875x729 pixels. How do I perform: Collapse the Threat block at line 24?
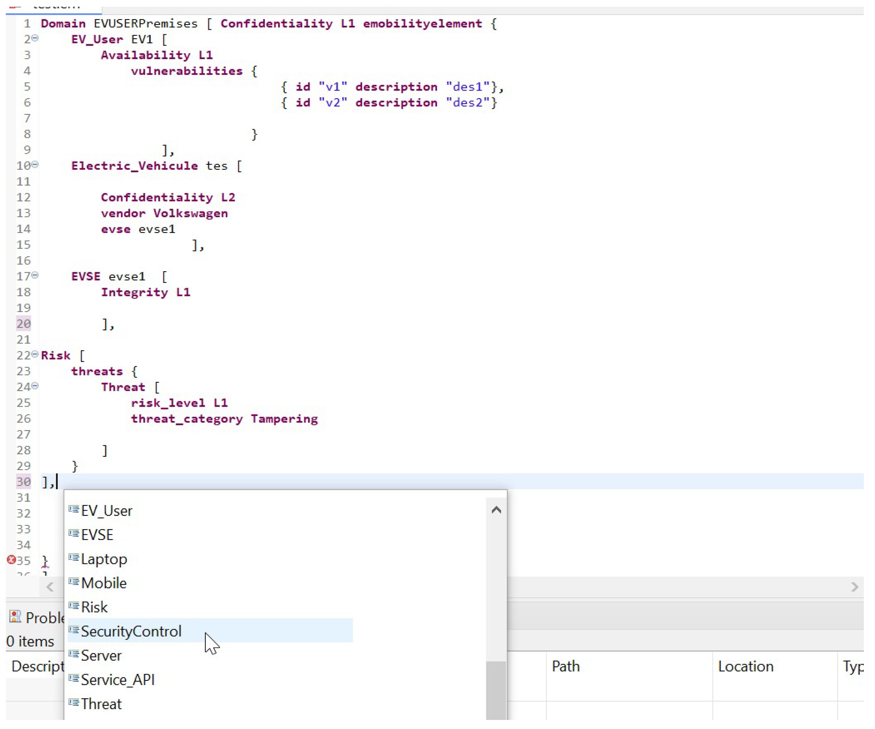click(35, 386)
